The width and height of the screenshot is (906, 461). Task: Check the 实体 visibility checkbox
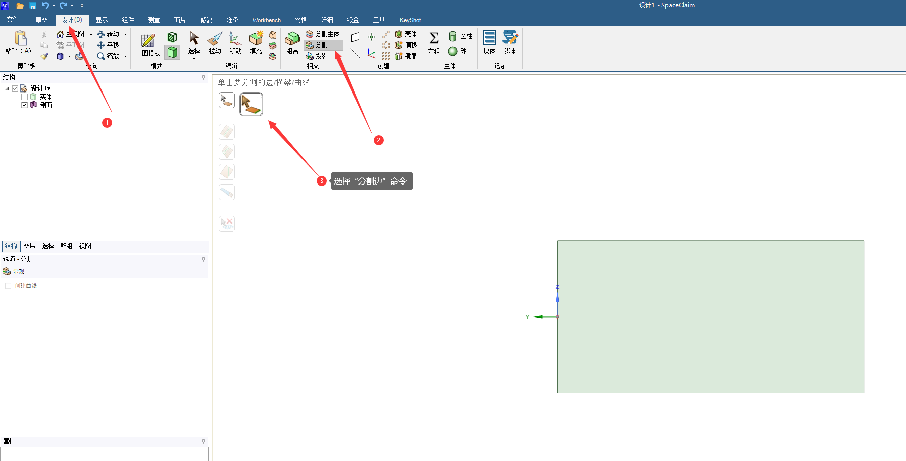click(24, 97)
